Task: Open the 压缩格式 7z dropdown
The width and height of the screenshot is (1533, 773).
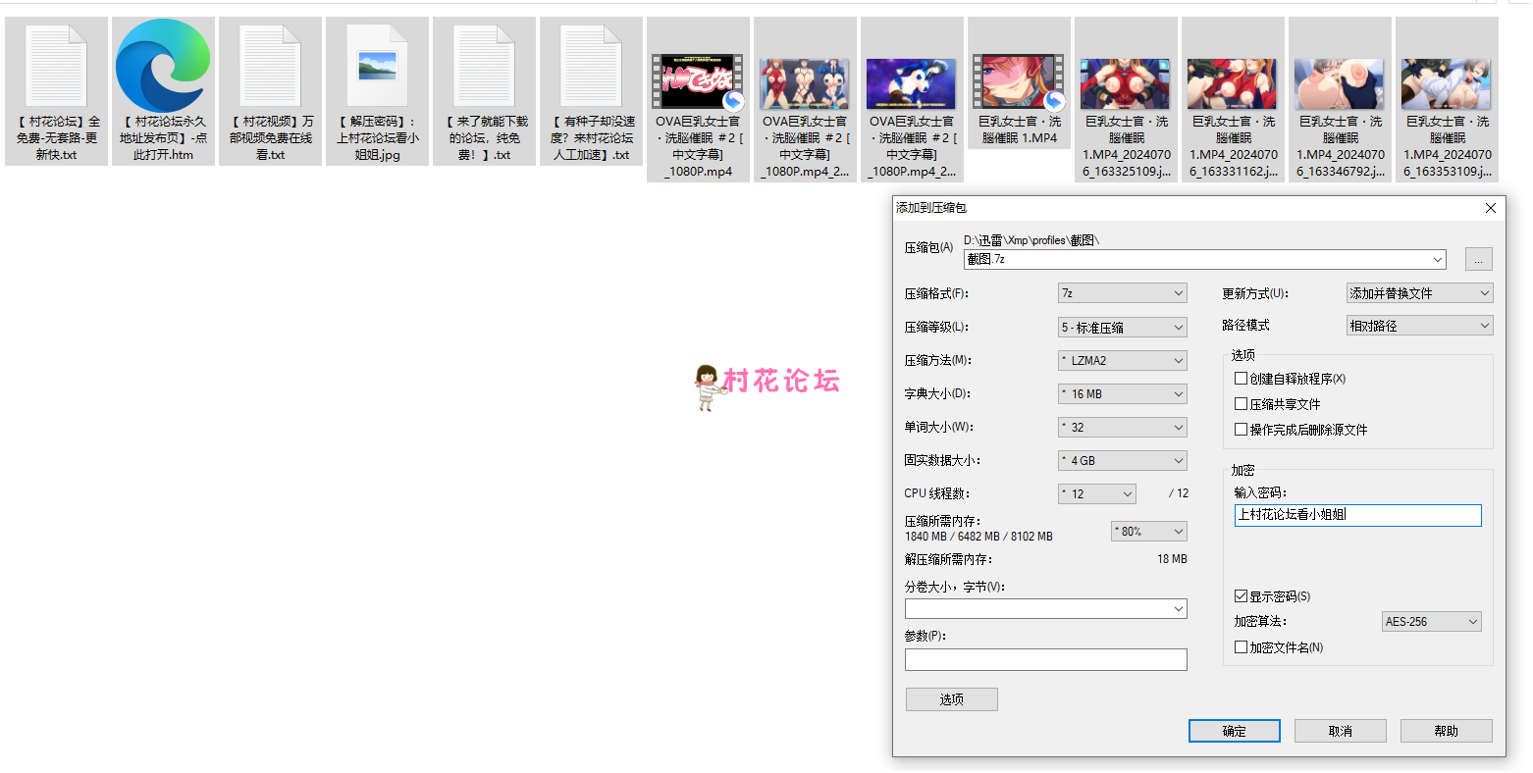Action: click(1123, 293)
